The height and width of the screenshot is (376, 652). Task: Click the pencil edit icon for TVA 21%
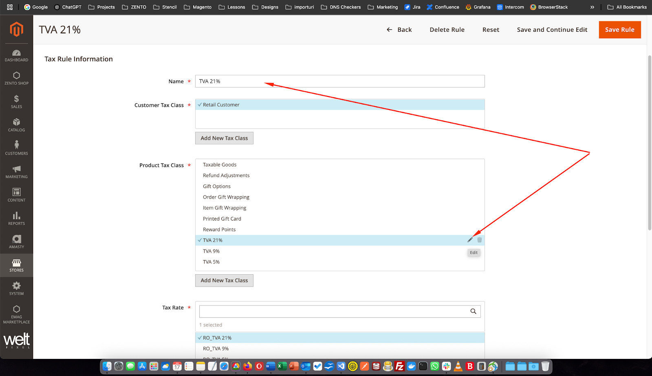click(470, 240)
